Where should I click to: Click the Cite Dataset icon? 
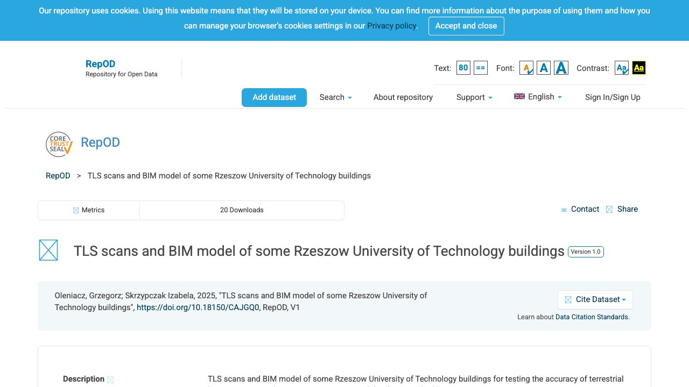coord(568,300)
